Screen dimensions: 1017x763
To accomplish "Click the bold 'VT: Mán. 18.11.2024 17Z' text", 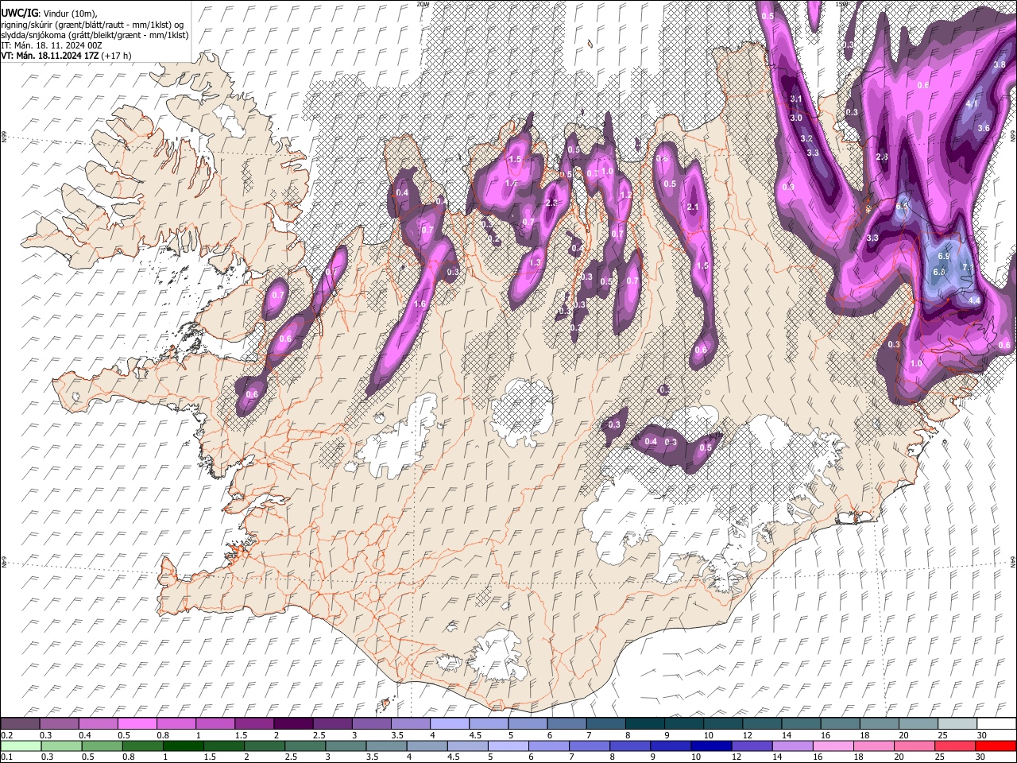I will click(x=50, y=56).
